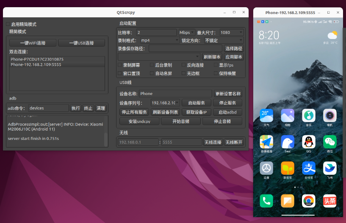
Task: Enable the show fps checkbox
Action: [216, 65]
